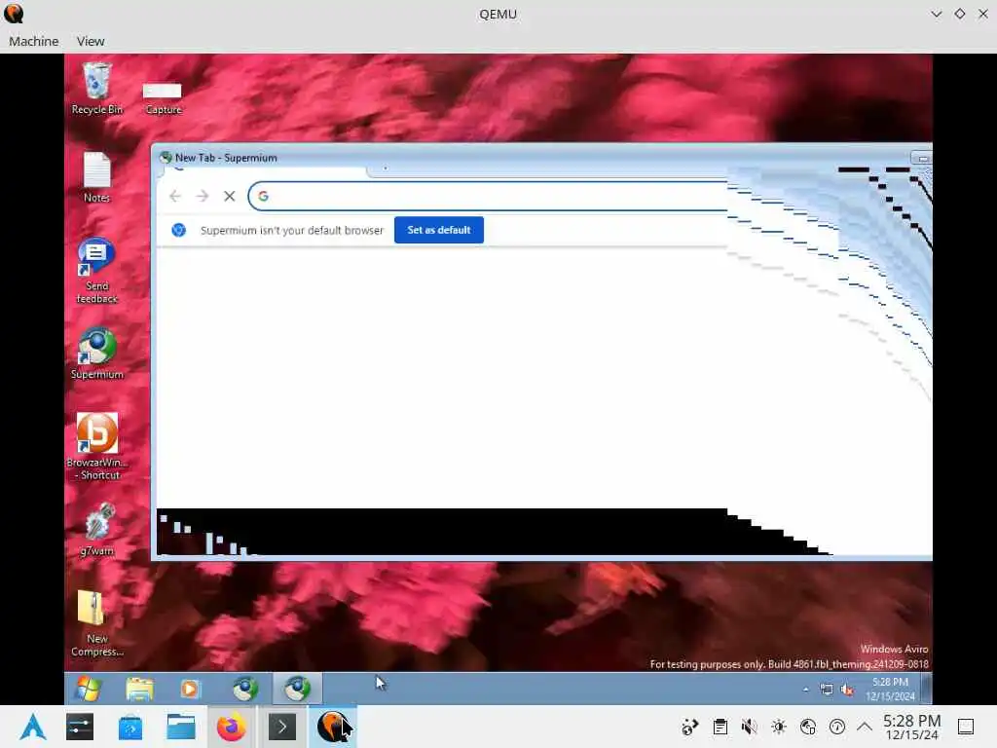Screen dimensions: 997x748
Task: Open QEMU window title icon menu
Action: coord(14,14)
